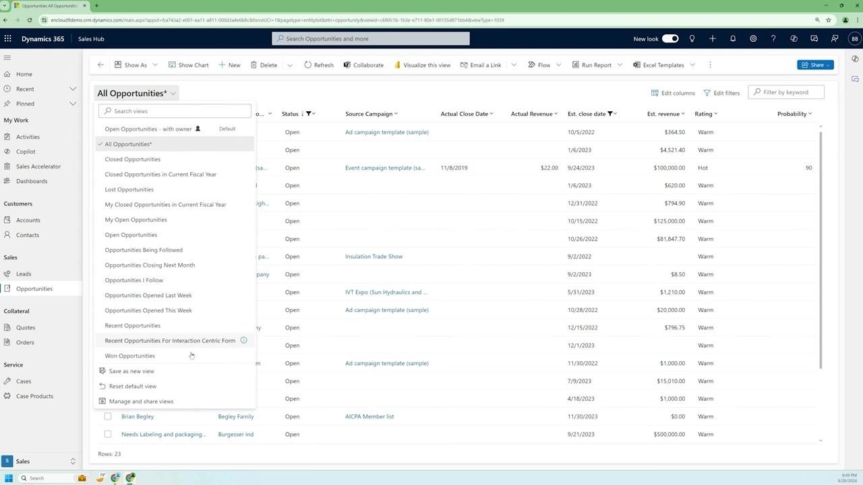The width and height of the screenshot is (863, 485).
Task: Collapse the left navigation hamburger menu
Action: tap(7, 57)
